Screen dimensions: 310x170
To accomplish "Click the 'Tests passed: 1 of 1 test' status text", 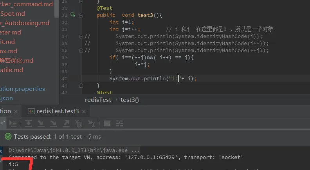I will click(x=57, y=137).
